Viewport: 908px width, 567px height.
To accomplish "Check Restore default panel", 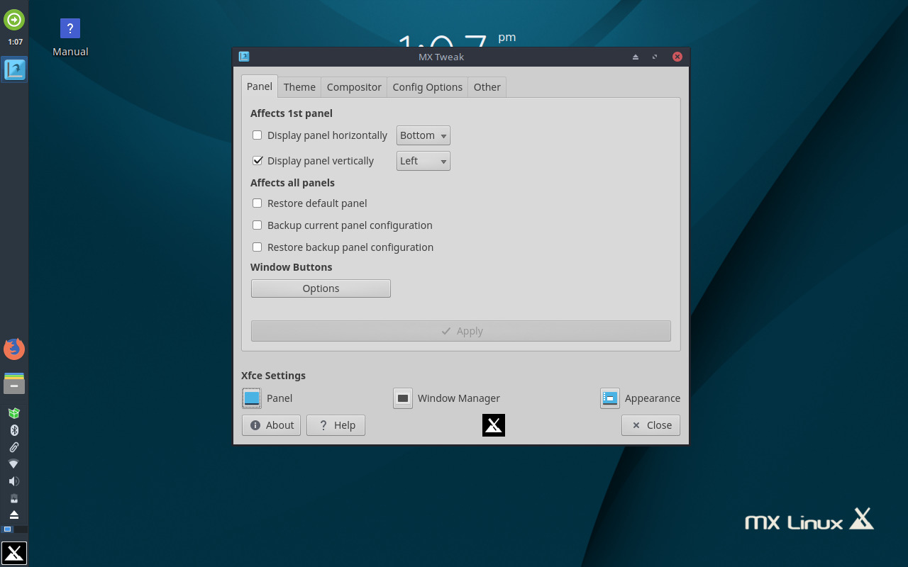I will 257,203.
